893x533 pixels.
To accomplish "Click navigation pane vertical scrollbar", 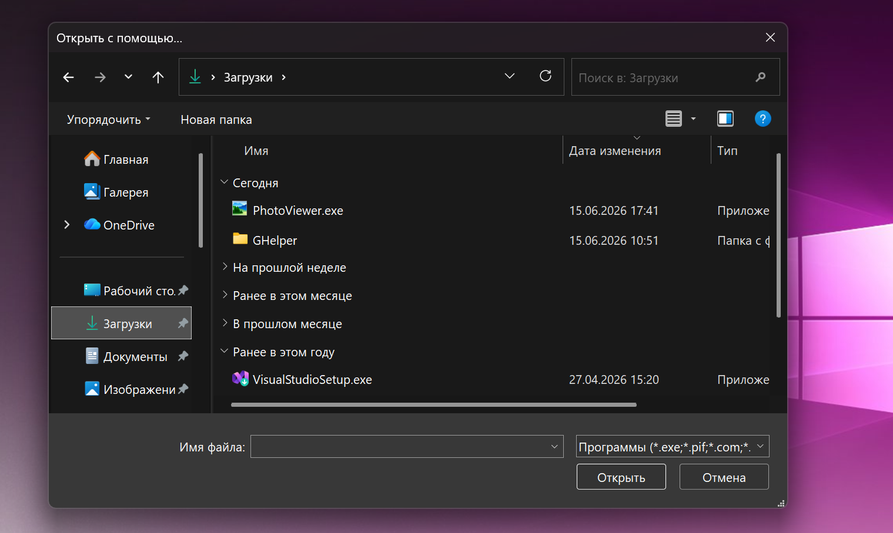I will pos(200,200).
